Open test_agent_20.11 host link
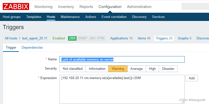 pyautogui.click(x=35, y=38)
